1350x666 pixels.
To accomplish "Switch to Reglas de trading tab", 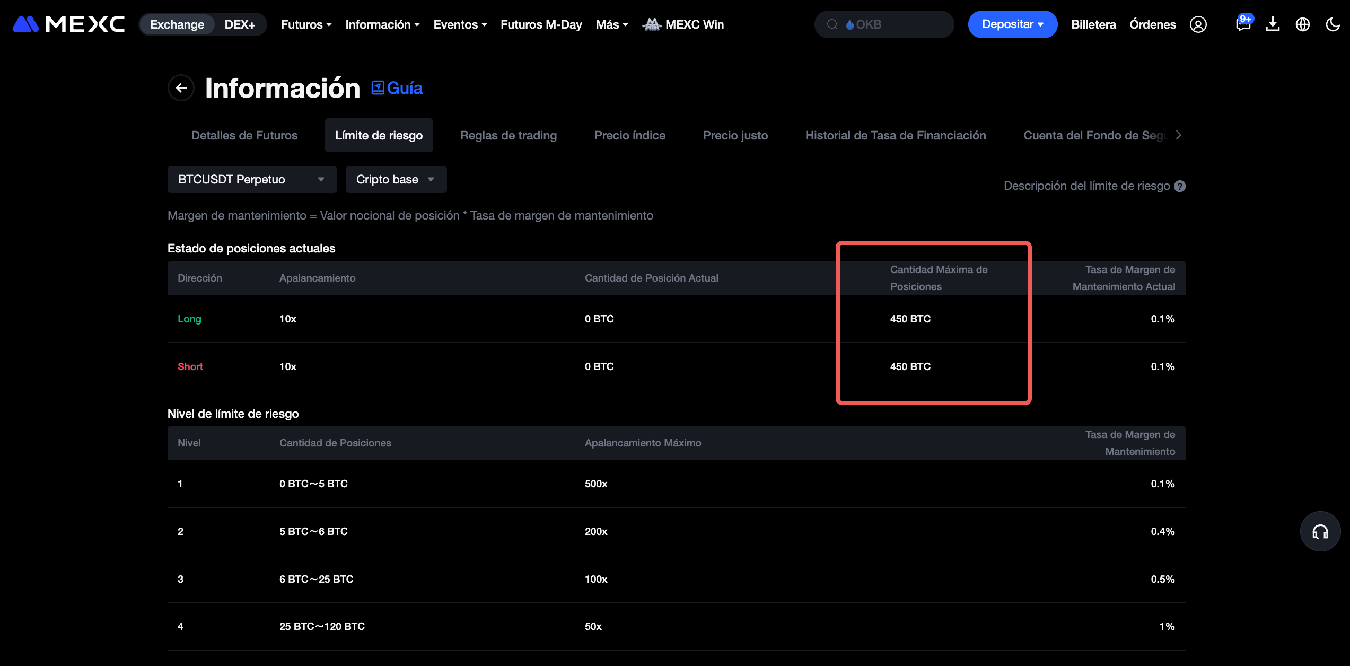I will (508, 135).
